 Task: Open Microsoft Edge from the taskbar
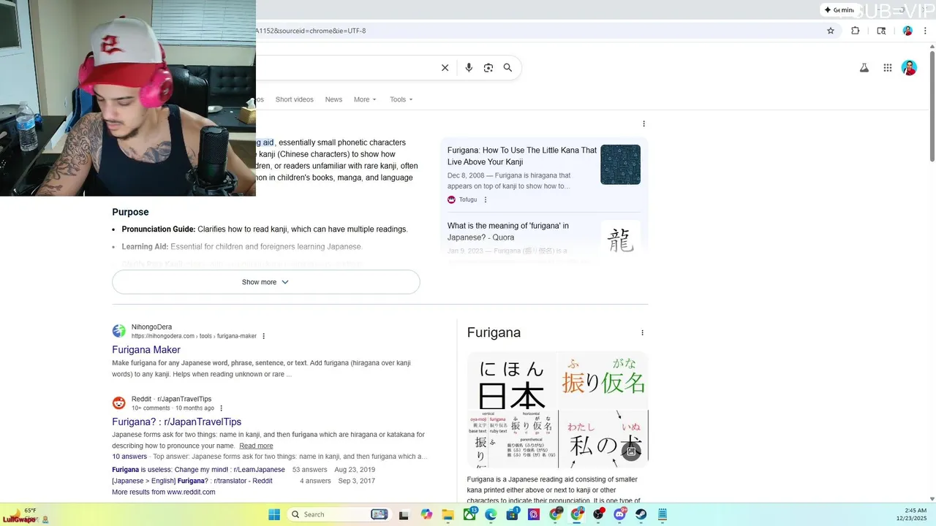pyautogui.click(x=491, y=514)
